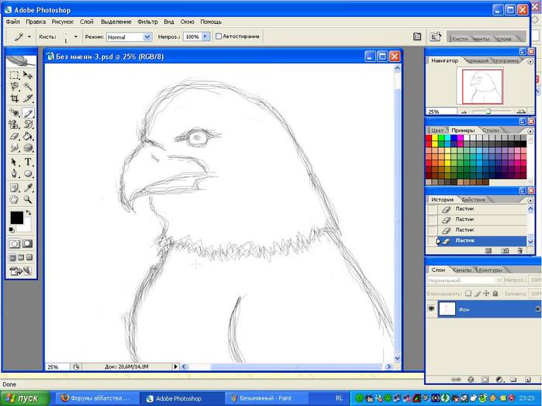This screenshot has width=542, height=406.
Task: Select the Crop tool
Action: pyautogui.click(x=15, y=98)
